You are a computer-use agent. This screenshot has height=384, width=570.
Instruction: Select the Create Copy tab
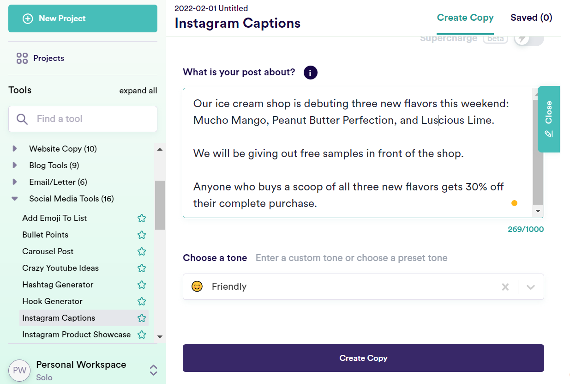click(465, 18)
